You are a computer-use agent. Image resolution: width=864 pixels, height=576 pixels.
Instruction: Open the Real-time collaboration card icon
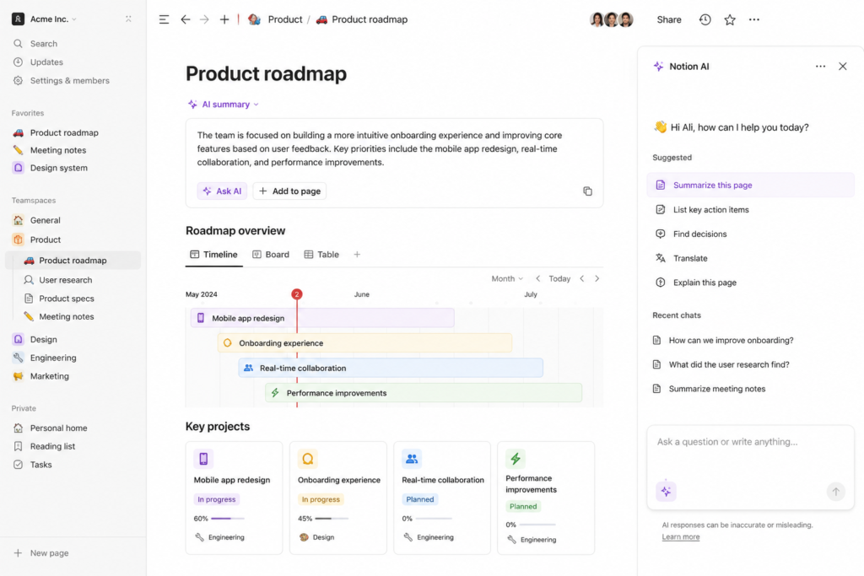[412, 458]
